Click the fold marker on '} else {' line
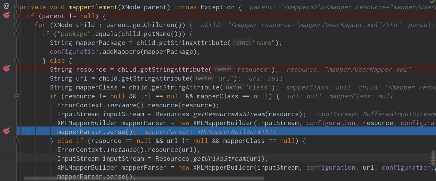Screen dimensions: 436x181 click(x=16, y=61)
